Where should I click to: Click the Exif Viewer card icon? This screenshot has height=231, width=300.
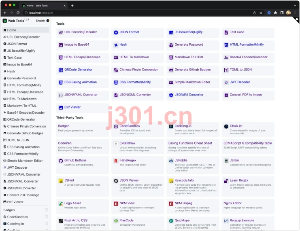[x=61, y=108]
